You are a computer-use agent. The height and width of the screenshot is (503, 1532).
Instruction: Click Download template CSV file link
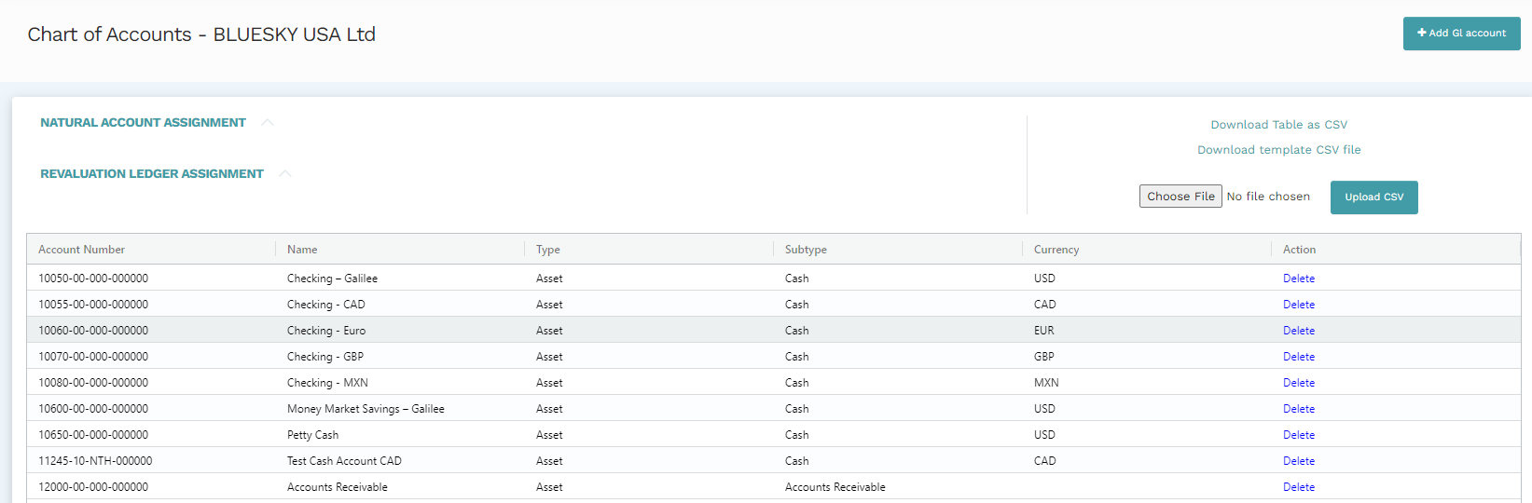1278,150
